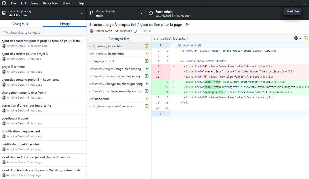Click added-file icon for image-blender.png
The image size is (309, 179).
(x=147, y=69)
